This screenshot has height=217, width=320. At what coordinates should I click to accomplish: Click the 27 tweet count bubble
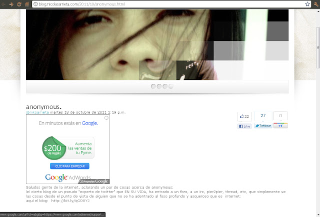(263, 116)
